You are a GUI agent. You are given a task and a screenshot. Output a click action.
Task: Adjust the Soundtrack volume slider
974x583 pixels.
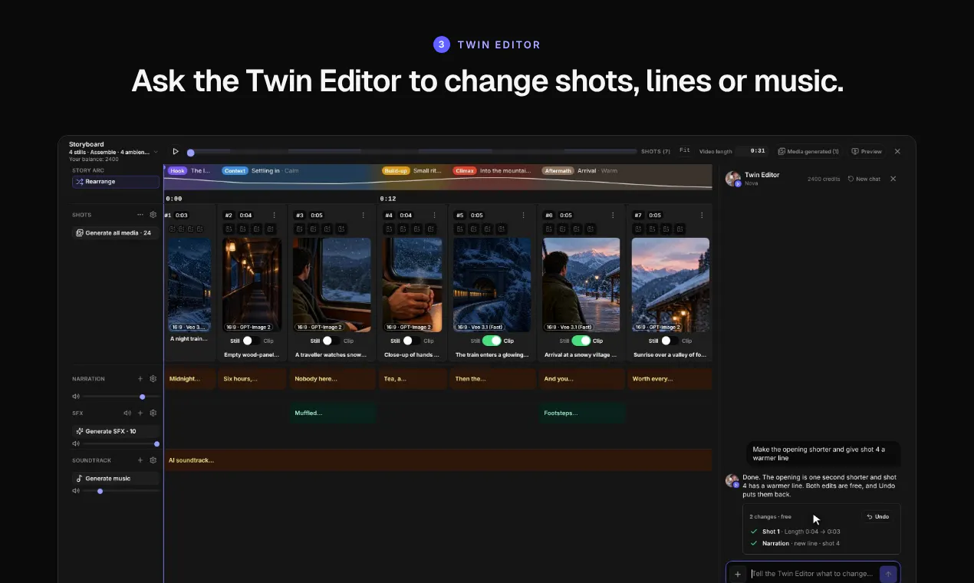[x=121, y=491]
